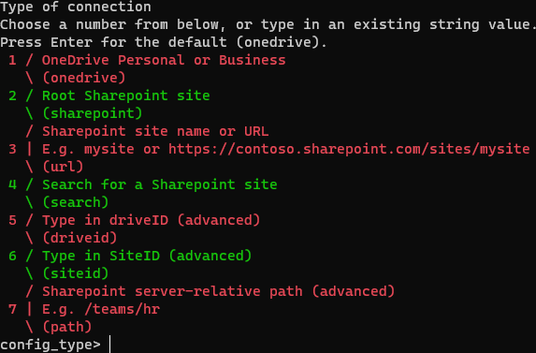Select option 1 OneDrive Personal or Business
Viewport: 536px width, 353px height.
147,60
